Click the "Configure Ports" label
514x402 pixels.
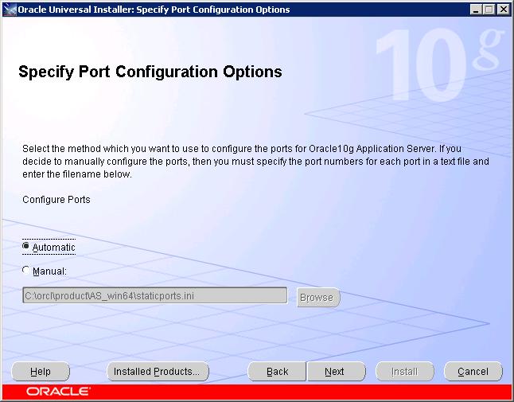coord(56,200)
